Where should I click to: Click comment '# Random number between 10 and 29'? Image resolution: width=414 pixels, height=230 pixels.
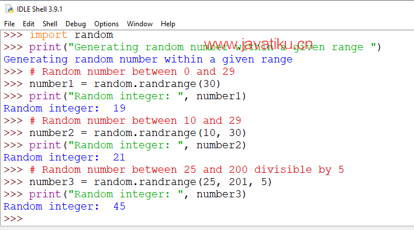point(135,121)
